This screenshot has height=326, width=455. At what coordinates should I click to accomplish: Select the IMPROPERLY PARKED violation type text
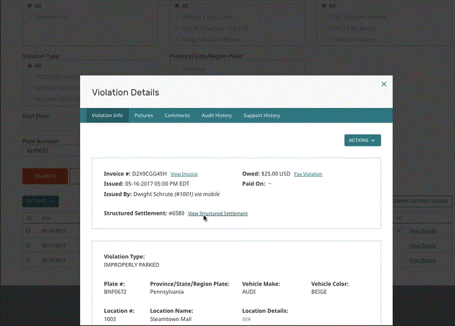pyautogui.click(x=132, y=265)
